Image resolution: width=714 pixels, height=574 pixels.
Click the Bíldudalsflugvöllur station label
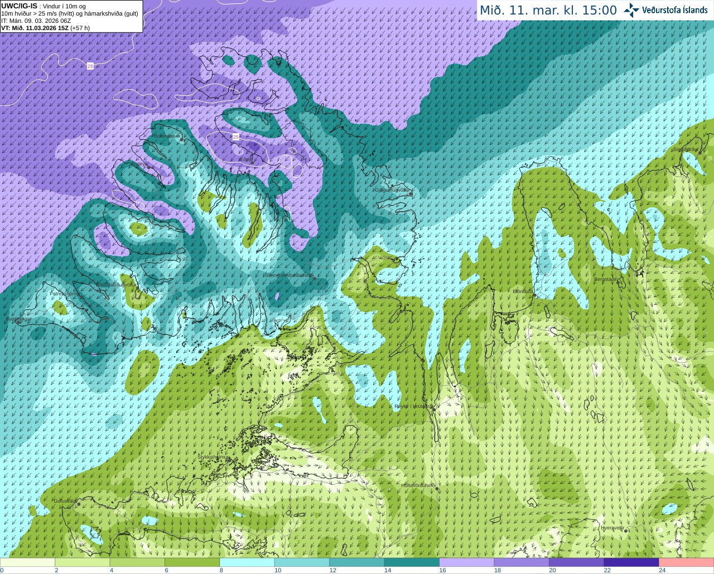[116, 284]
